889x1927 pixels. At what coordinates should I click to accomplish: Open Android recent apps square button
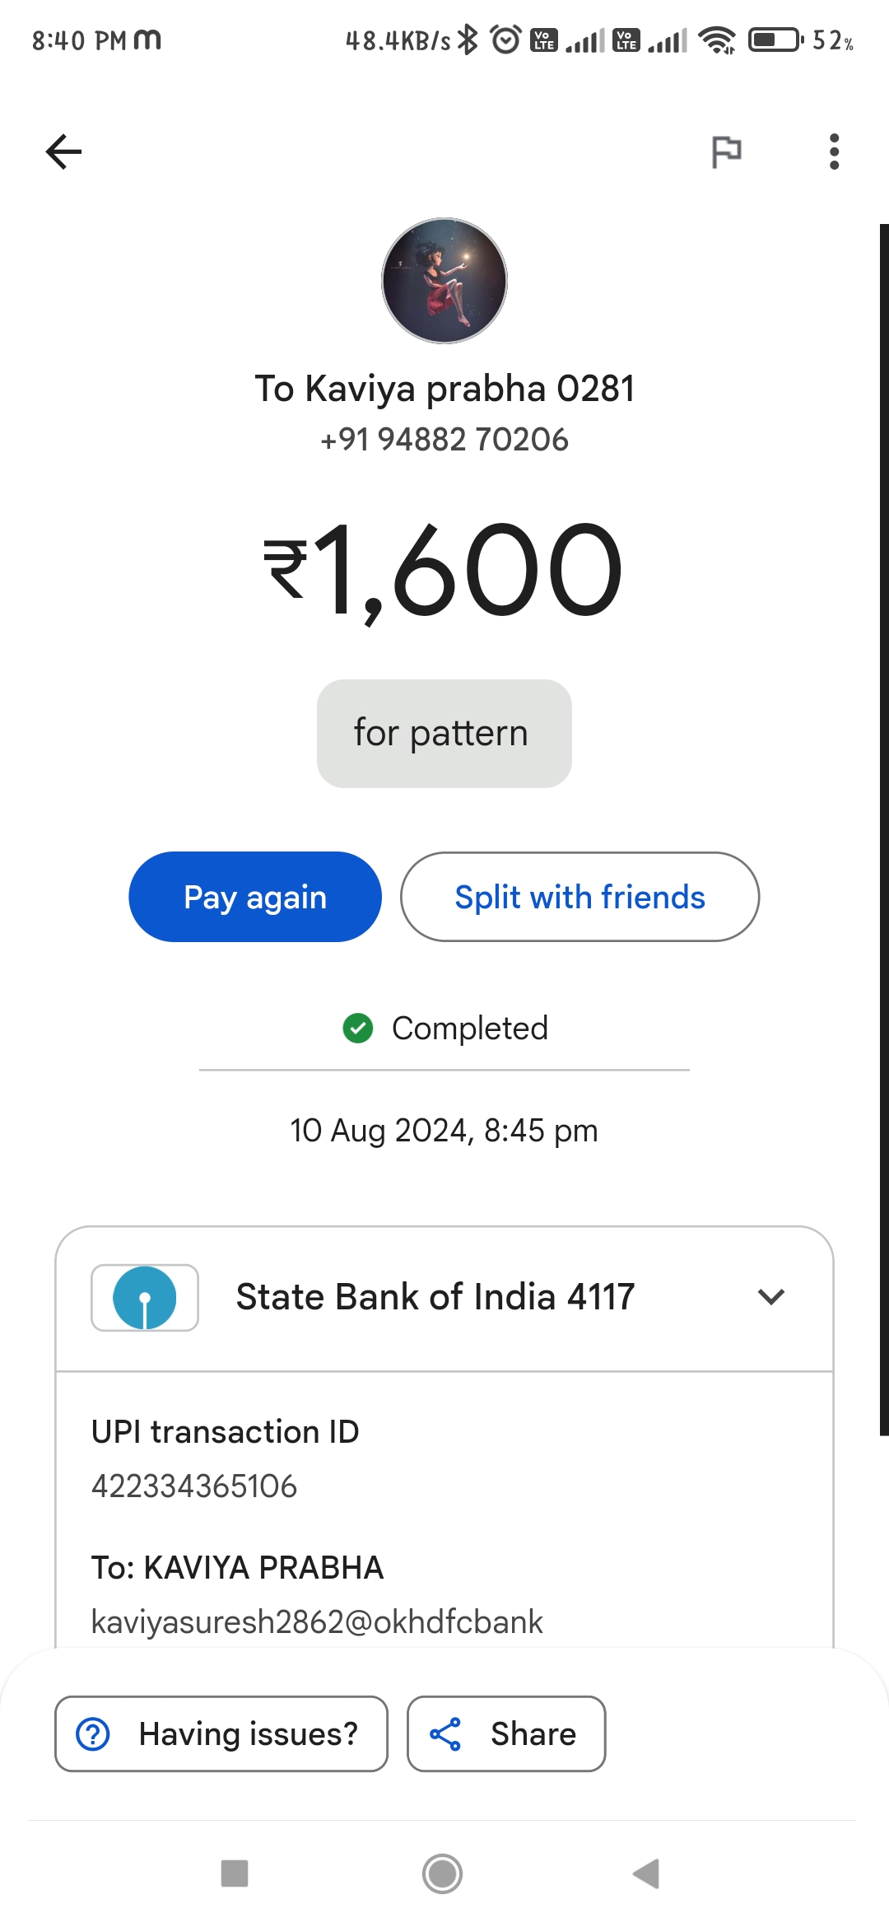[235, 1873]
